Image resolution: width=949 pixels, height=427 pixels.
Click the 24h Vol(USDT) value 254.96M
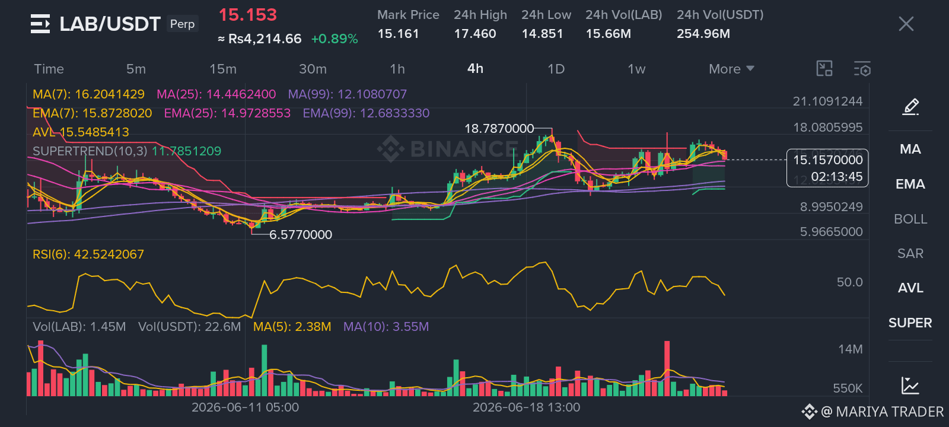pyautogui.click(x=703, y=34)
